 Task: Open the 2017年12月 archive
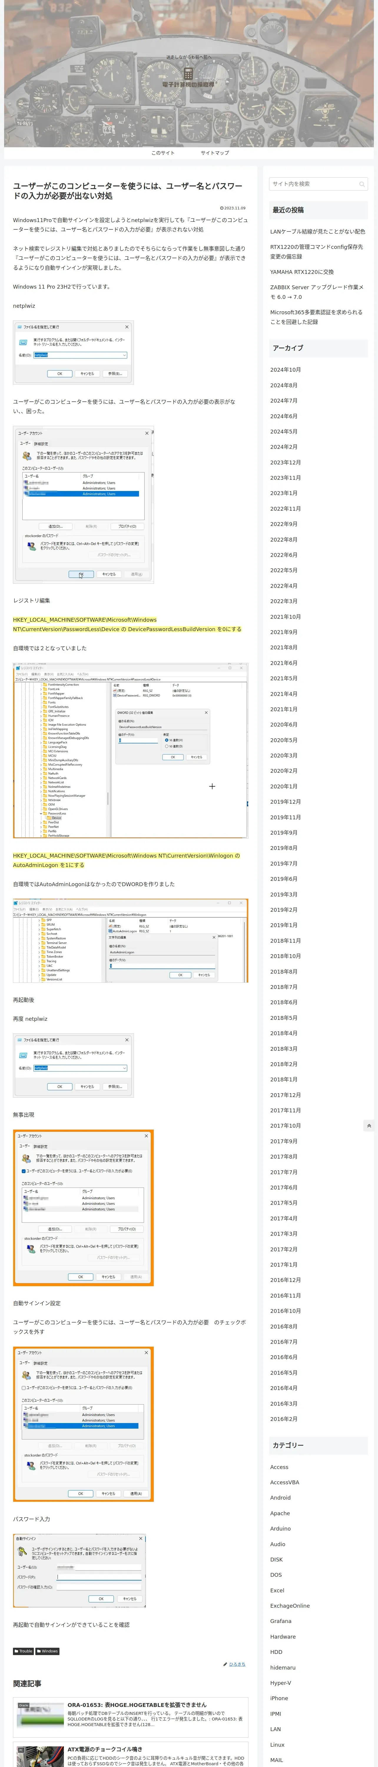click(285, 1095)
